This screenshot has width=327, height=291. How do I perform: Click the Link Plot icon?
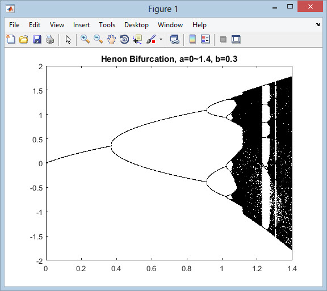(174, 39)
